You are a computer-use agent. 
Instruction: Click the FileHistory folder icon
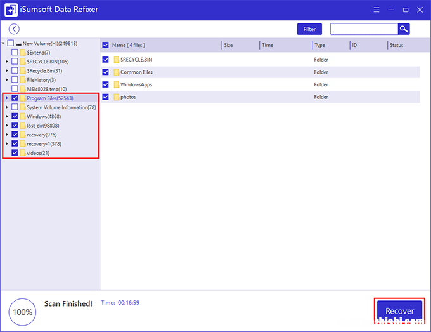coord(23,80)
